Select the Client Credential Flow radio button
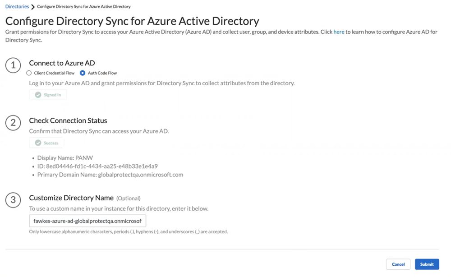This screenshot has width=451, height=277. (x=29, y=73)
